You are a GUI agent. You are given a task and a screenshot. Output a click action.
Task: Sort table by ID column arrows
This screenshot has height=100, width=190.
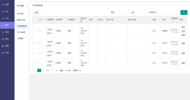[x=43, y=20]
